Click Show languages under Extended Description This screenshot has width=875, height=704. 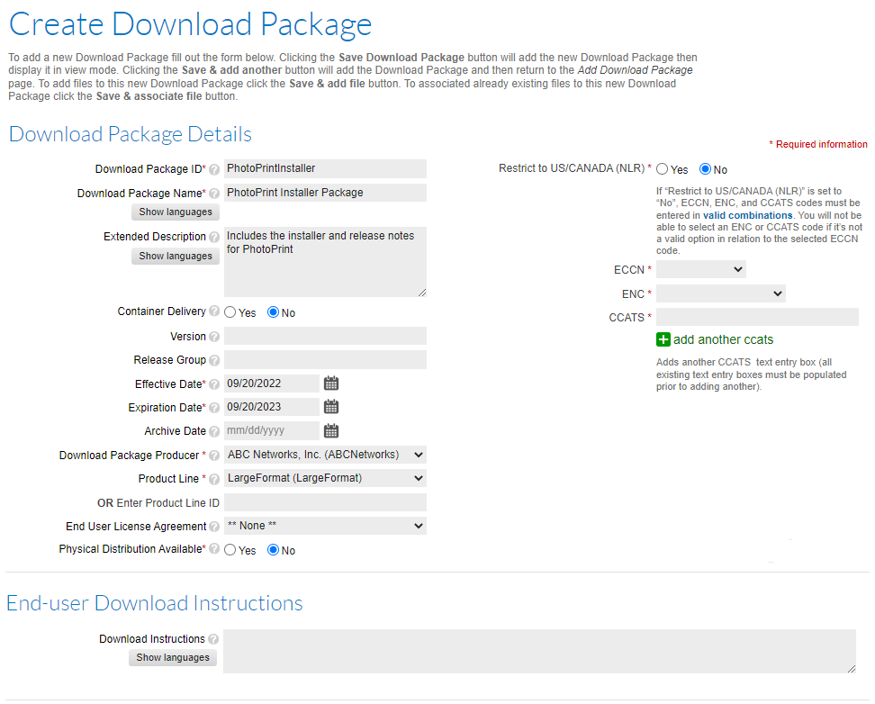click(x=176, y=257)
